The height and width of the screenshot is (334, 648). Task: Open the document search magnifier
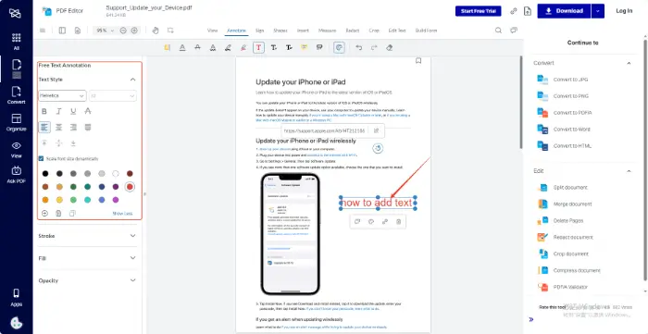tap(498, 31)
